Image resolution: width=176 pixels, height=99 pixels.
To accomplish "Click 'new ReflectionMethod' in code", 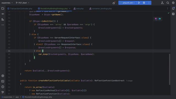I will click(43, 90).
